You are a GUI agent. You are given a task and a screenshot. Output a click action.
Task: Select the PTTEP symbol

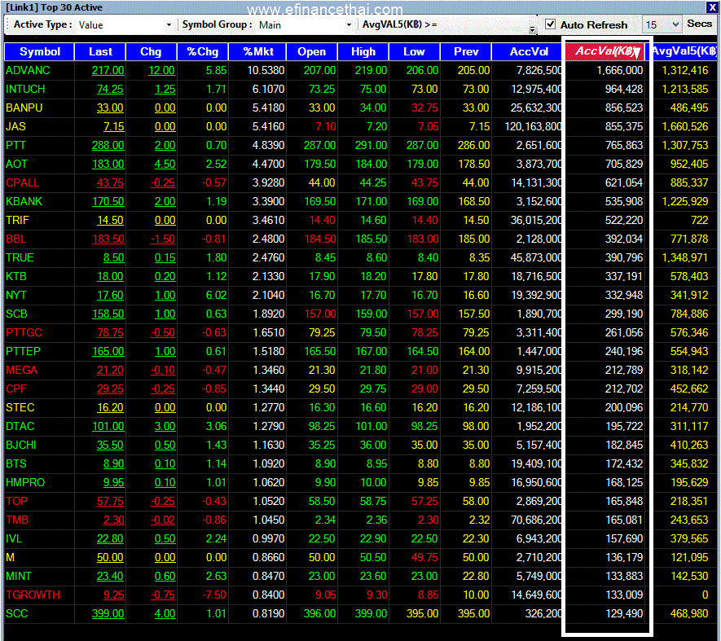pos(23,351)
